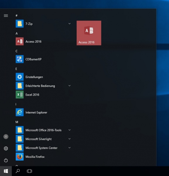Expand Microsoft System Center chevron
Image resolution: width=169 pixels, height=176 pixels.
tap(69, 148)
